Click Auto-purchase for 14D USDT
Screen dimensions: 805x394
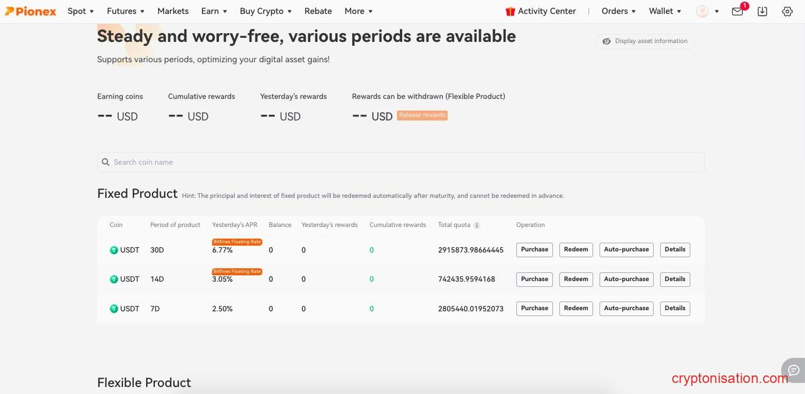626,279
